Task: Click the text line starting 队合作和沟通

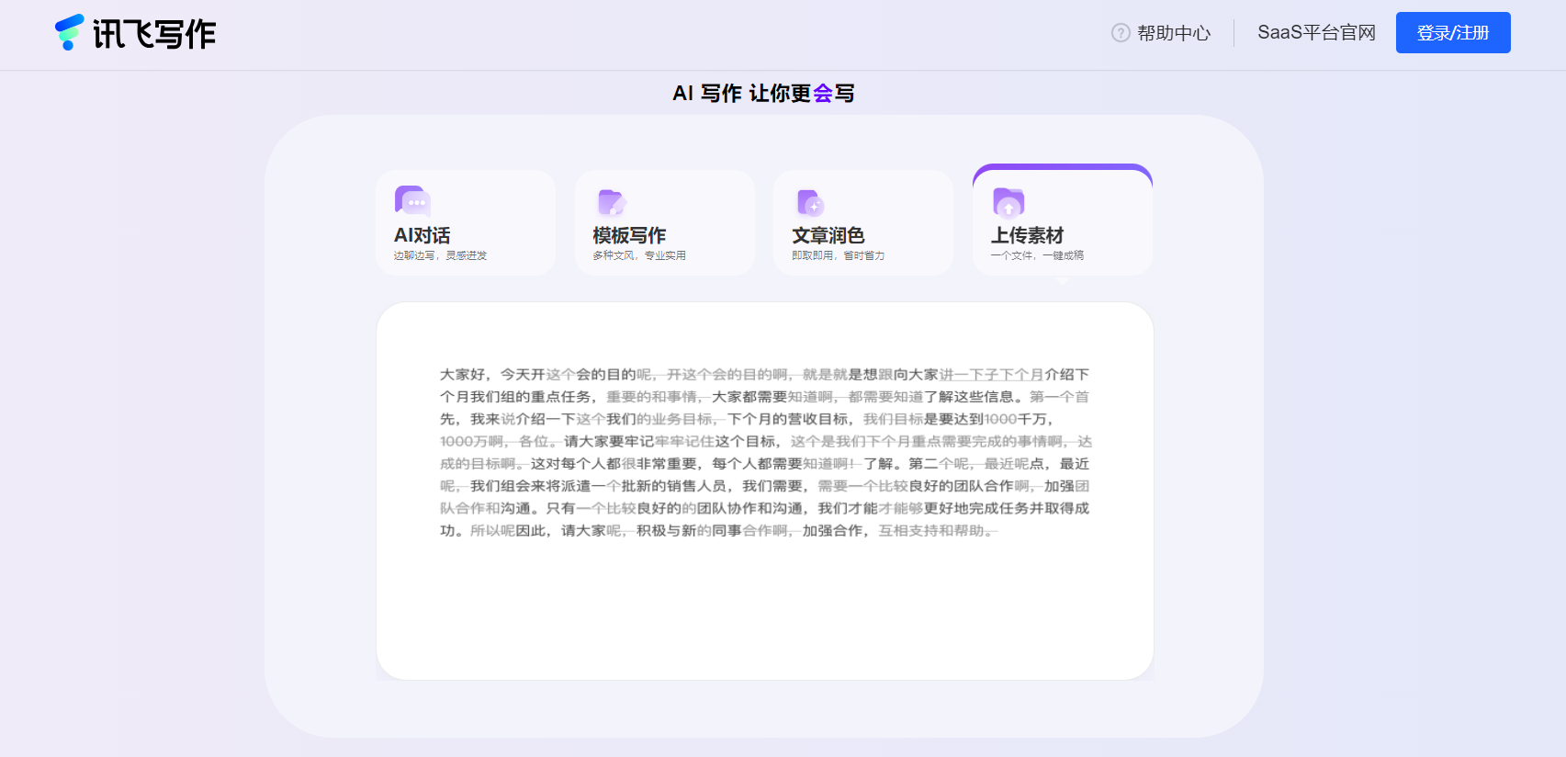Action: (764, 508)
